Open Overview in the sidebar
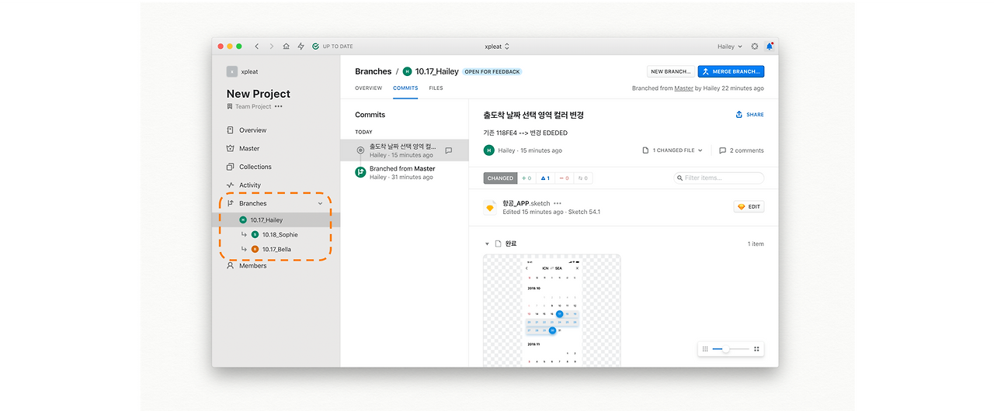Screen dimensions: 994x411 (x=253, y=130)
